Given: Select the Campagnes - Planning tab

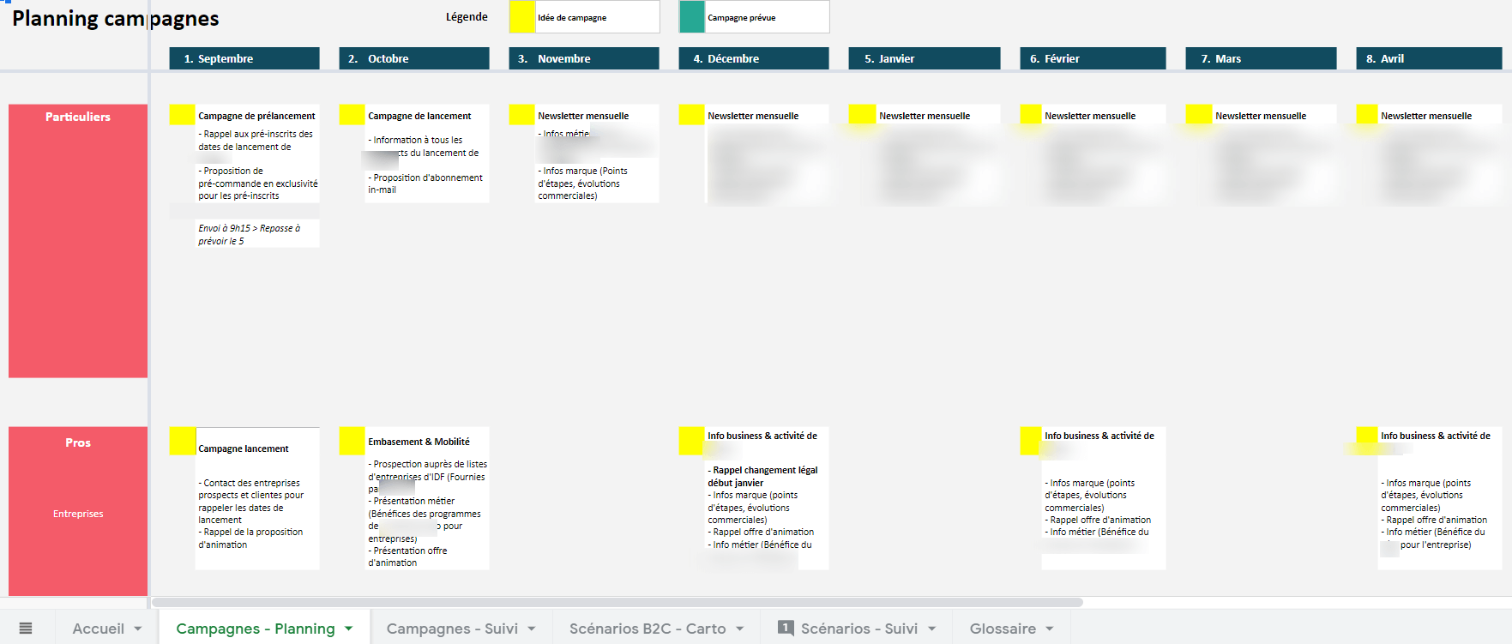Looking at the screenshot, I should pyautogui.click(x=256, y=629).
